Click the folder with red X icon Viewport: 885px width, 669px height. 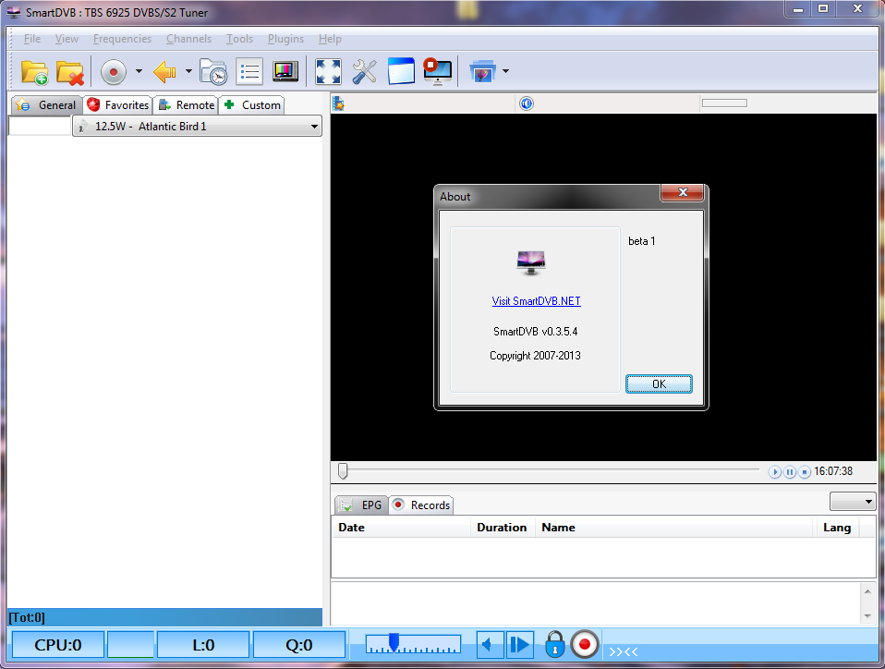pyautogui.click(x=70, y=72)
